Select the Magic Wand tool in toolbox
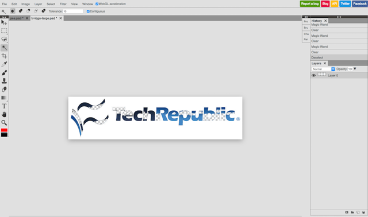The height and width of the screenshot is (217, 368). click(x=4, y=48)
